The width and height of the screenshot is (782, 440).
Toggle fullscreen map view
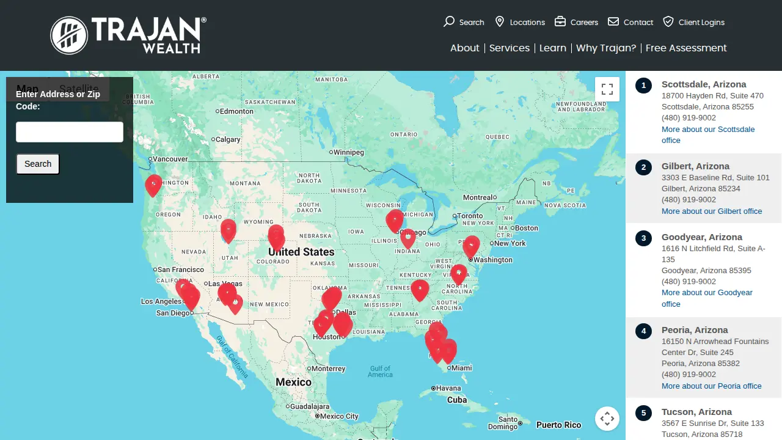[607, 89]
